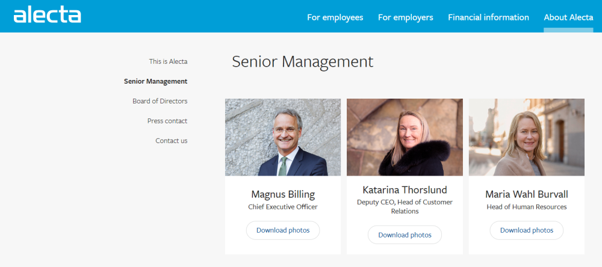Click the Magnus Billing name heading
This screenshot has height=267, width=602.
click(x=283, y=194)
